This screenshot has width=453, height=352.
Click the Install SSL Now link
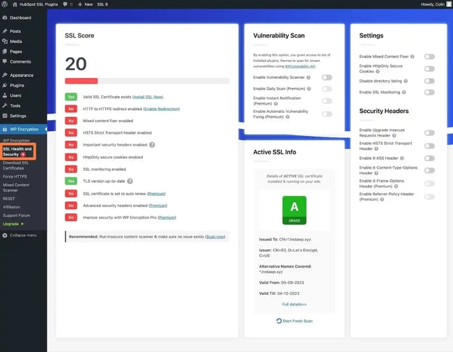click(148, 97)
